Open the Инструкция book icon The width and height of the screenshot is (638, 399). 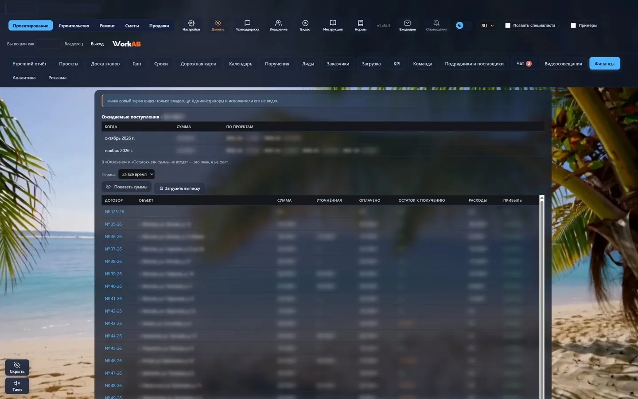(333, 25)
